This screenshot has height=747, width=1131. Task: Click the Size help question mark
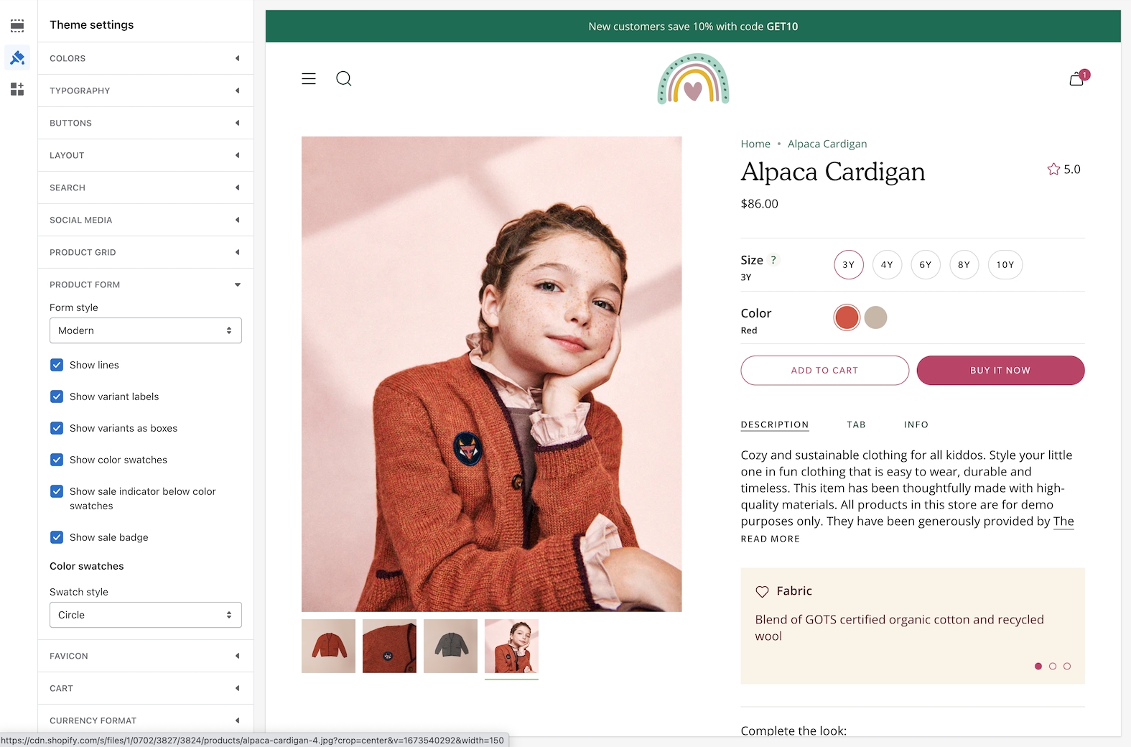pyautogui.click(x=773, y=260)
